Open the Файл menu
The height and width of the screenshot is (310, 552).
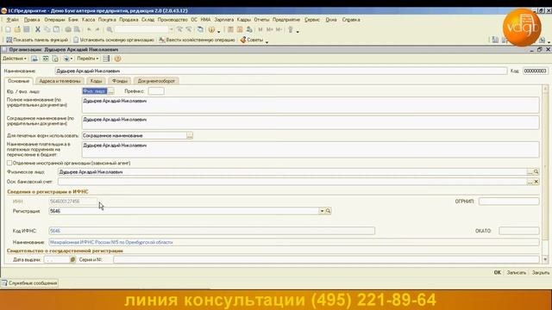(x=13, y=20)
